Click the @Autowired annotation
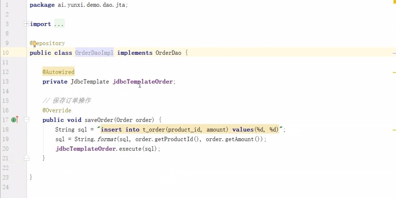The height and width of the screenshot is (198, 396). [58, 72]
